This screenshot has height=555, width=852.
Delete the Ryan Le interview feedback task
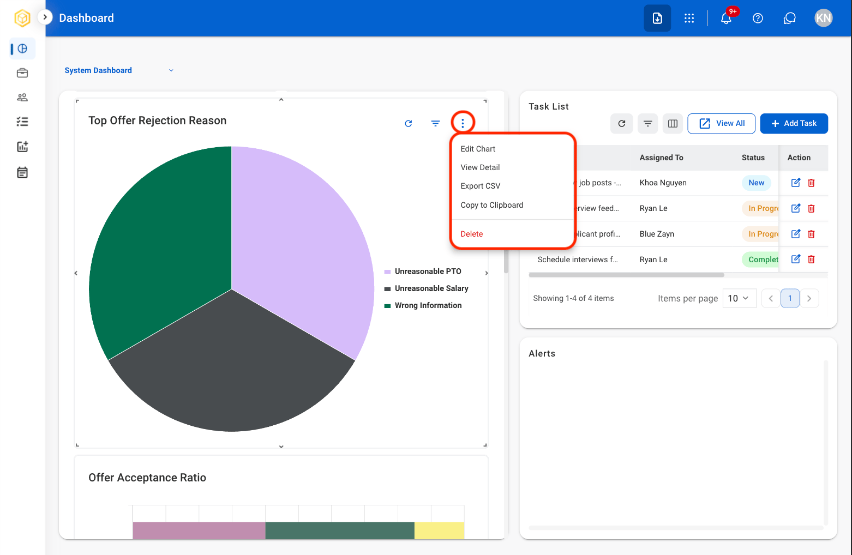[x=811, y=208]
